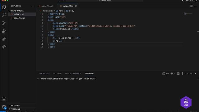Image resolution: width=199 pixels, height=112 pixels.
Task: Click line number 11 in the gutter
Action: [42, 44]
